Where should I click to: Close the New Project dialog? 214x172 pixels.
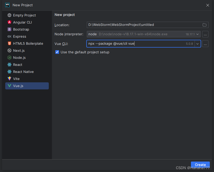(208, 5)
